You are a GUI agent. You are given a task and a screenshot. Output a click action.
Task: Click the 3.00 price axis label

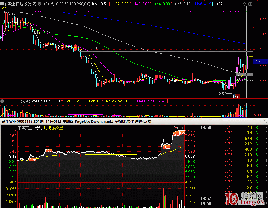click(263, 79)
